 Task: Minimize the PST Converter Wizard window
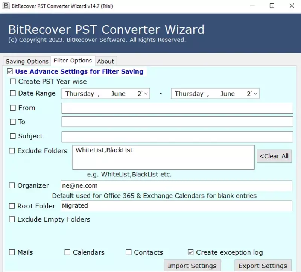[x=252, y=6]
